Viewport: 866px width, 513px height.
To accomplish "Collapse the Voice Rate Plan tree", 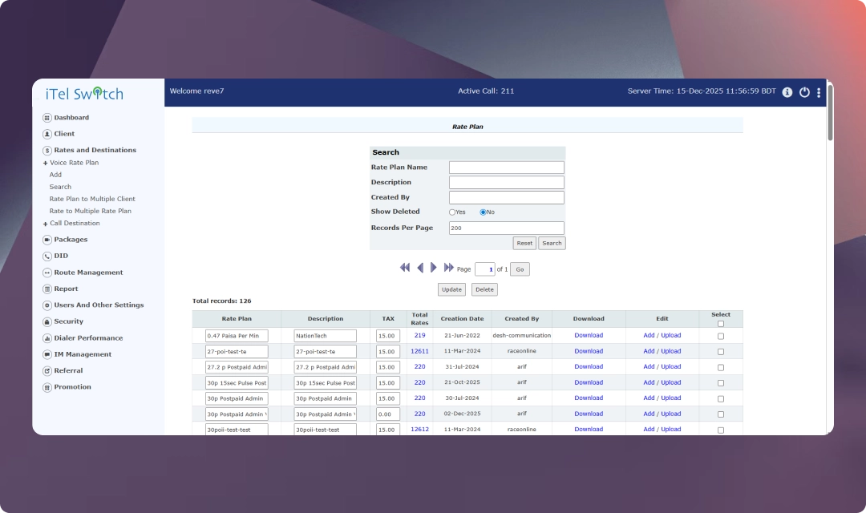I will [x=46, y=163].
